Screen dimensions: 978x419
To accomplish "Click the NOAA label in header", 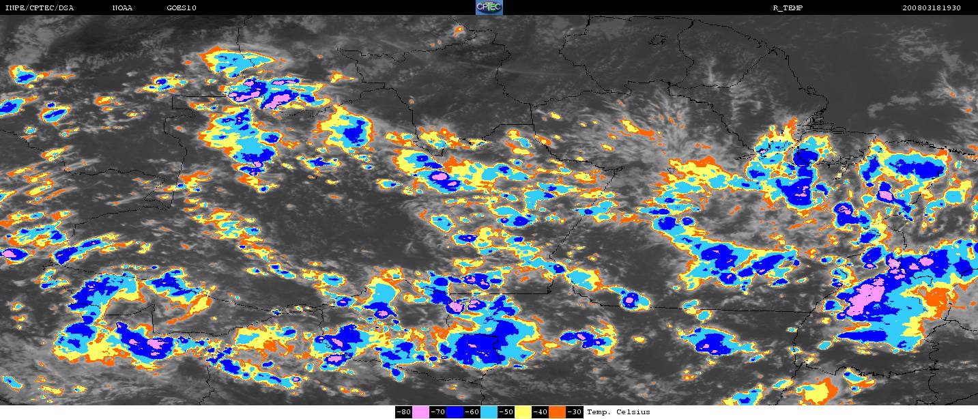I will point(123,8).
